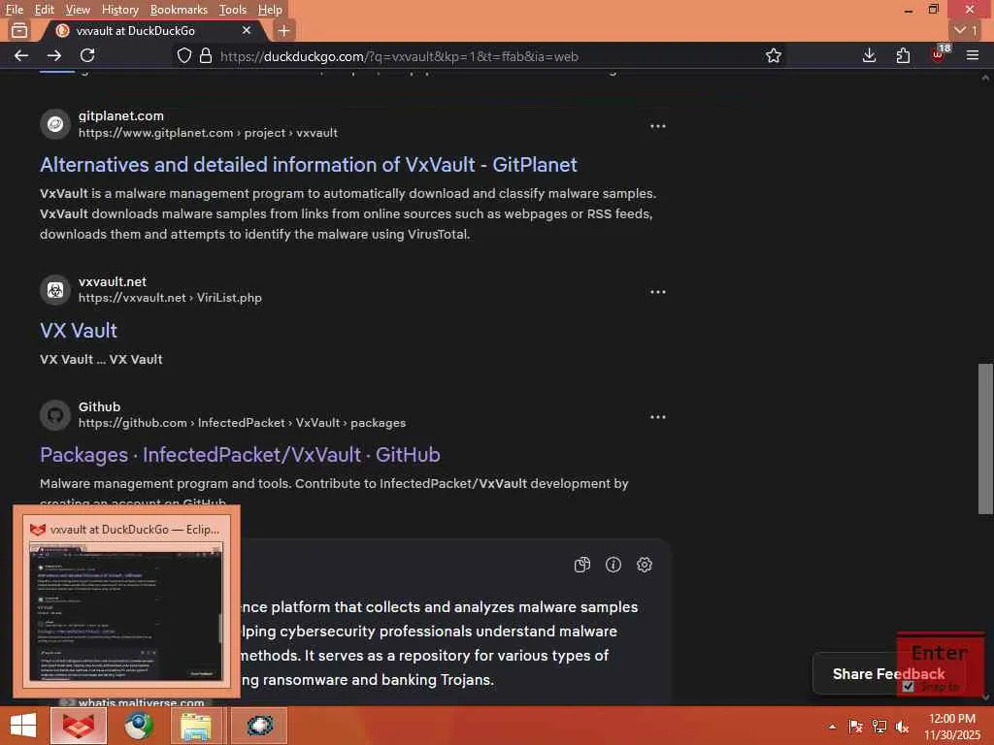
Task: Open the network tray icon
Action: point(878,727)
